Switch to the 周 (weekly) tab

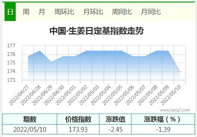pos(26,12)
